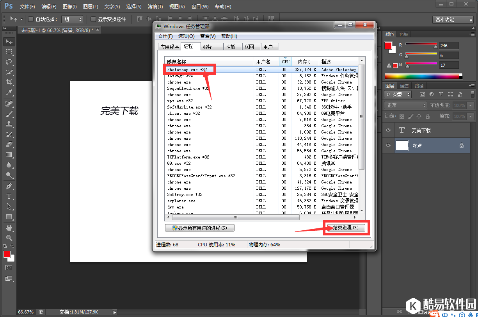The image size is (478, 317).
Task: Expand the layer blend mode 正常 dropdown
Action: tap(406, 105)
